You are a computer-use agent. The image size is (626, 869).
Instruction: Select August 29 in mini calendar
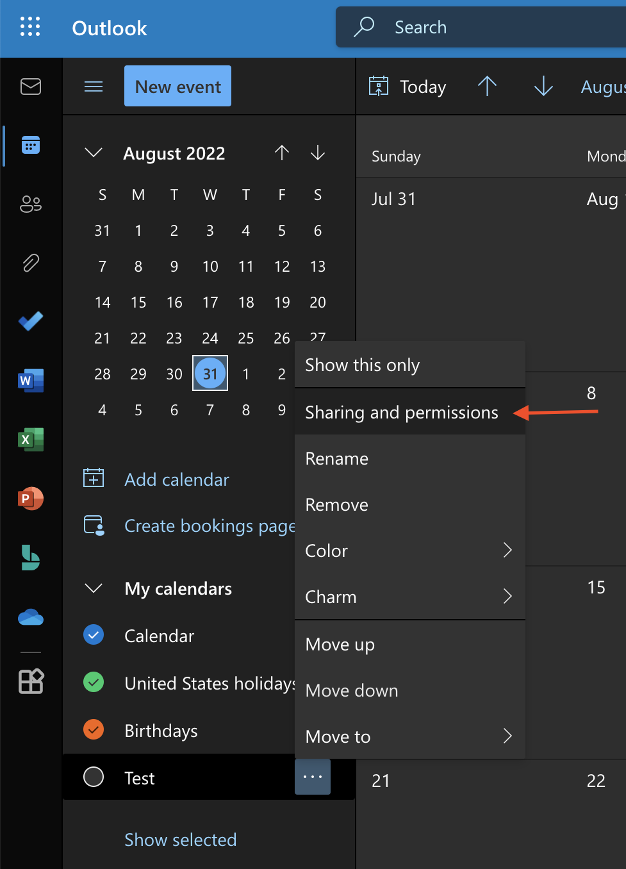pyautogui.click(x=138, y=374)
